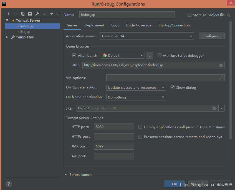The width and height of the screenshot is (235, 190).
Task: Click the browser ellipsis browse button
Action: (x=150, y=55)
